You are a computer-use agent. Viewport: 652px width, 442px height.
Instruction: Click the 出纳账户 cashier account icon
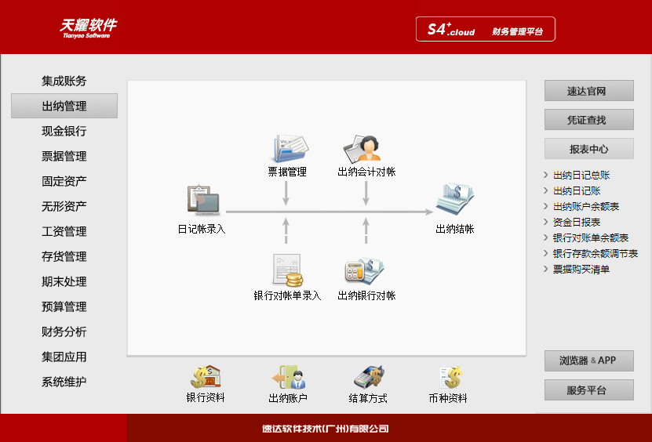tap(287, 378)
